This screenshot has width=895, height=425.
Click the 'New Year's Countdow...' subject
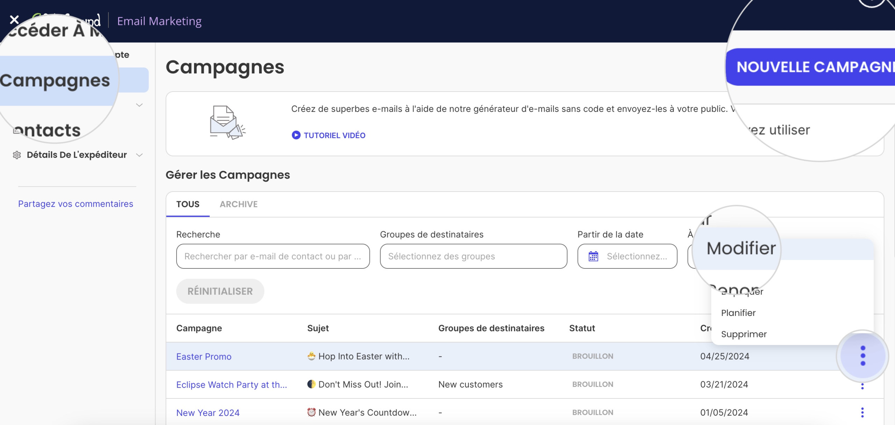point(362,412)
